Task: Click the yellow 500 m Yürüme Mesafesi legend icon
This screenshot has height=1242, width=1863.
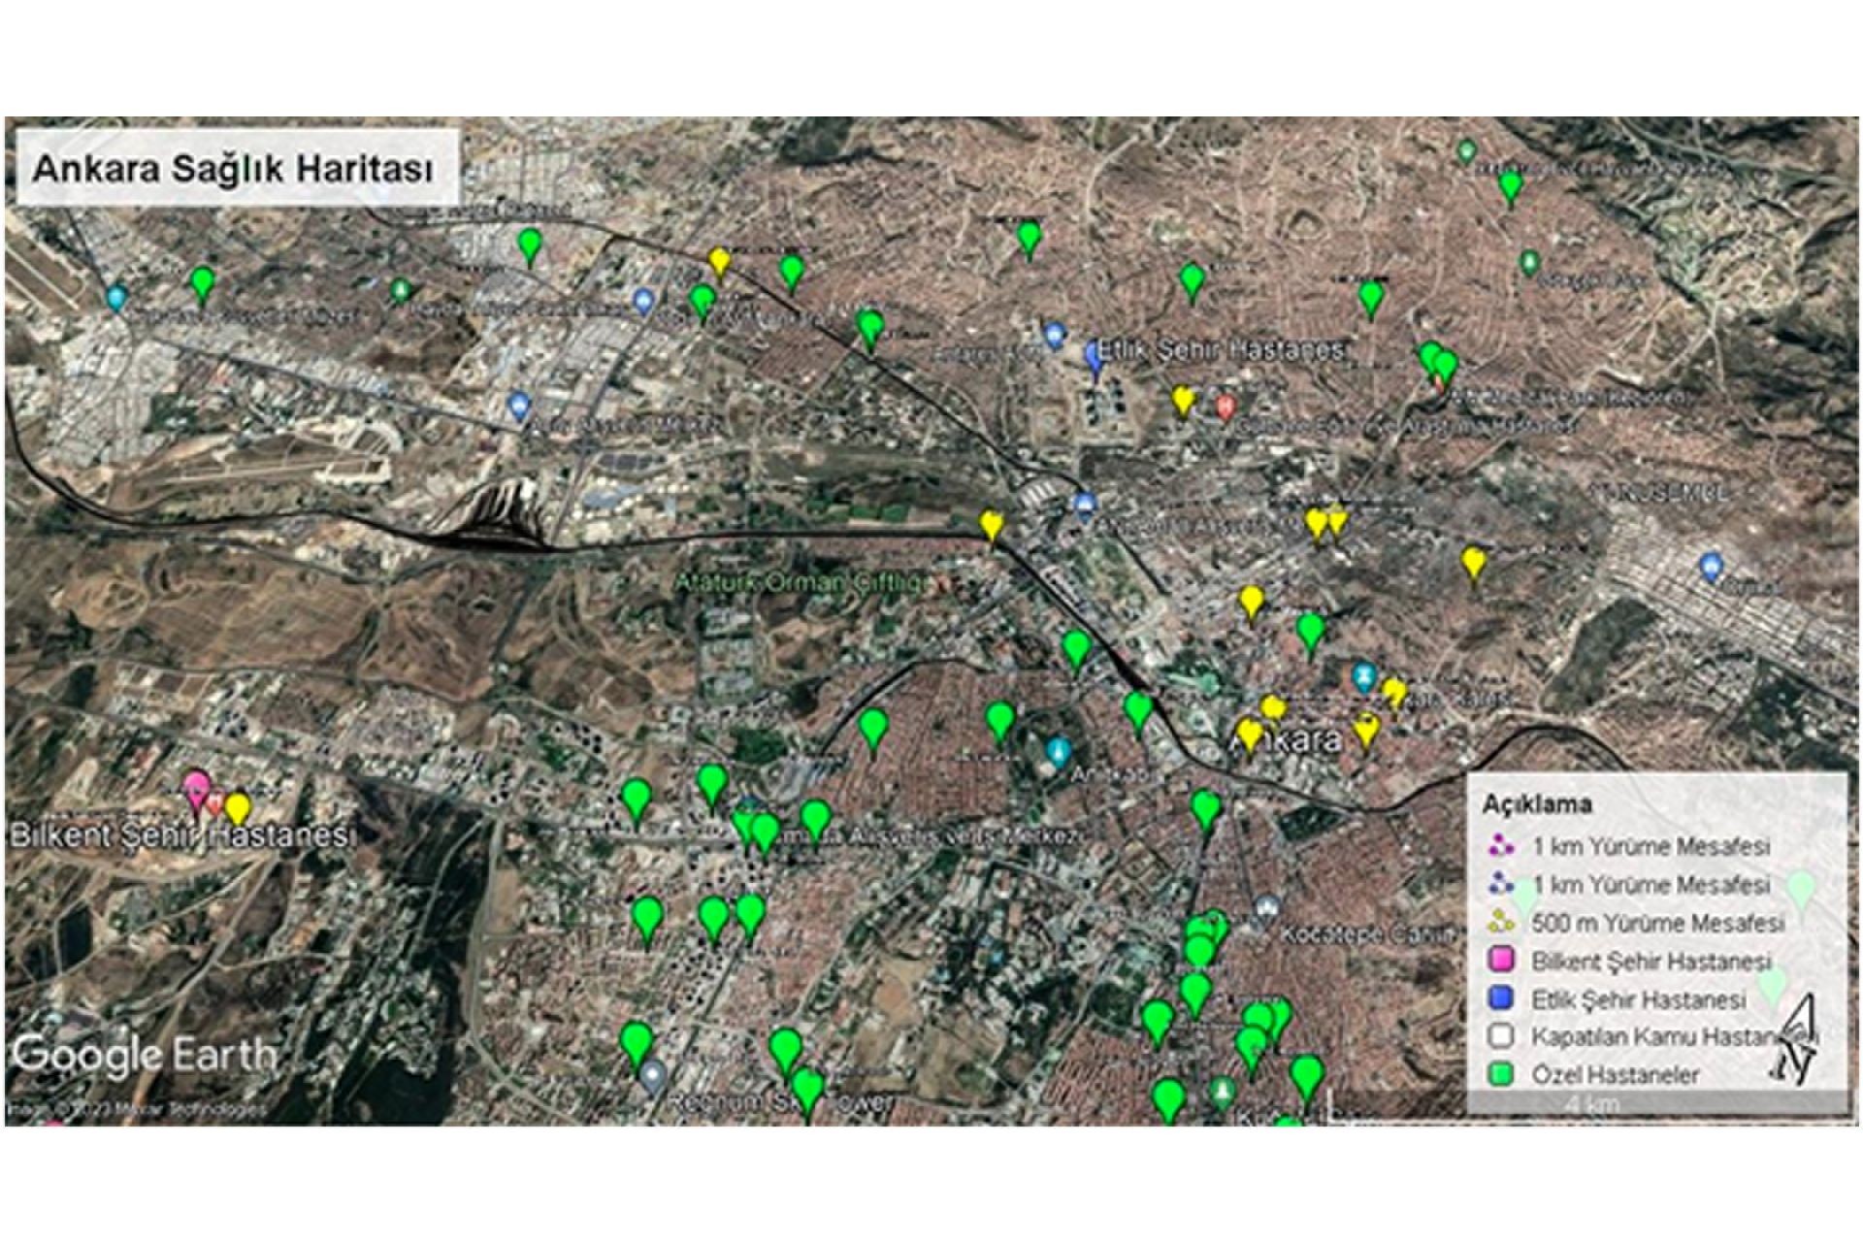Action: [1502, 922]
